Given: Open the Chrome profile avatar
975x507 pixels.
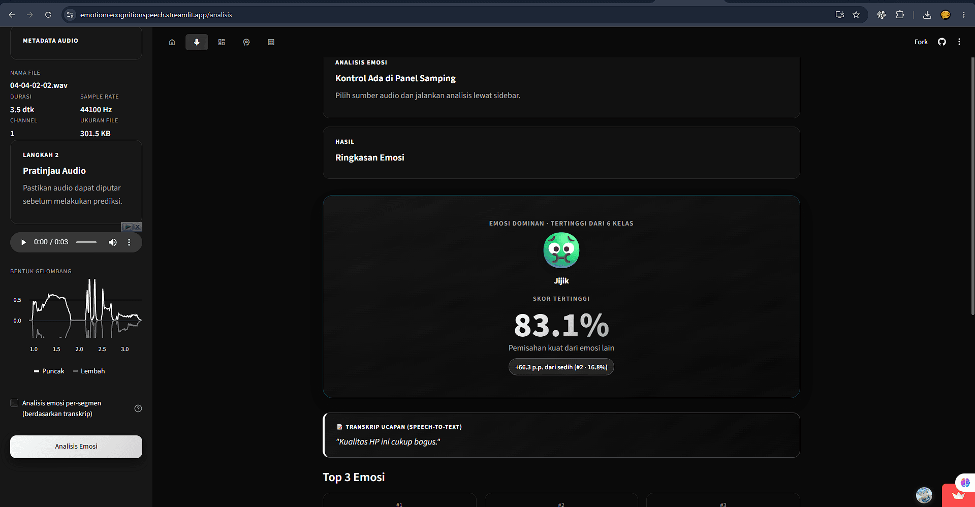Looking at the screenshot, I should click(946, 15).
